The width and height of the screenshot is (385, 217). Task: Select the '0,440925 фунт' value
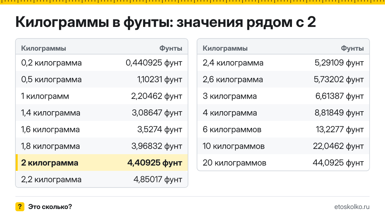pos(154,63)
